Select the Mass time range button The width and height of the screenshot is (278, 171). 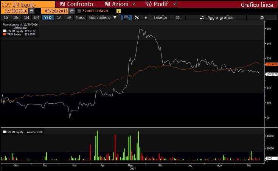tap(80, 17)
